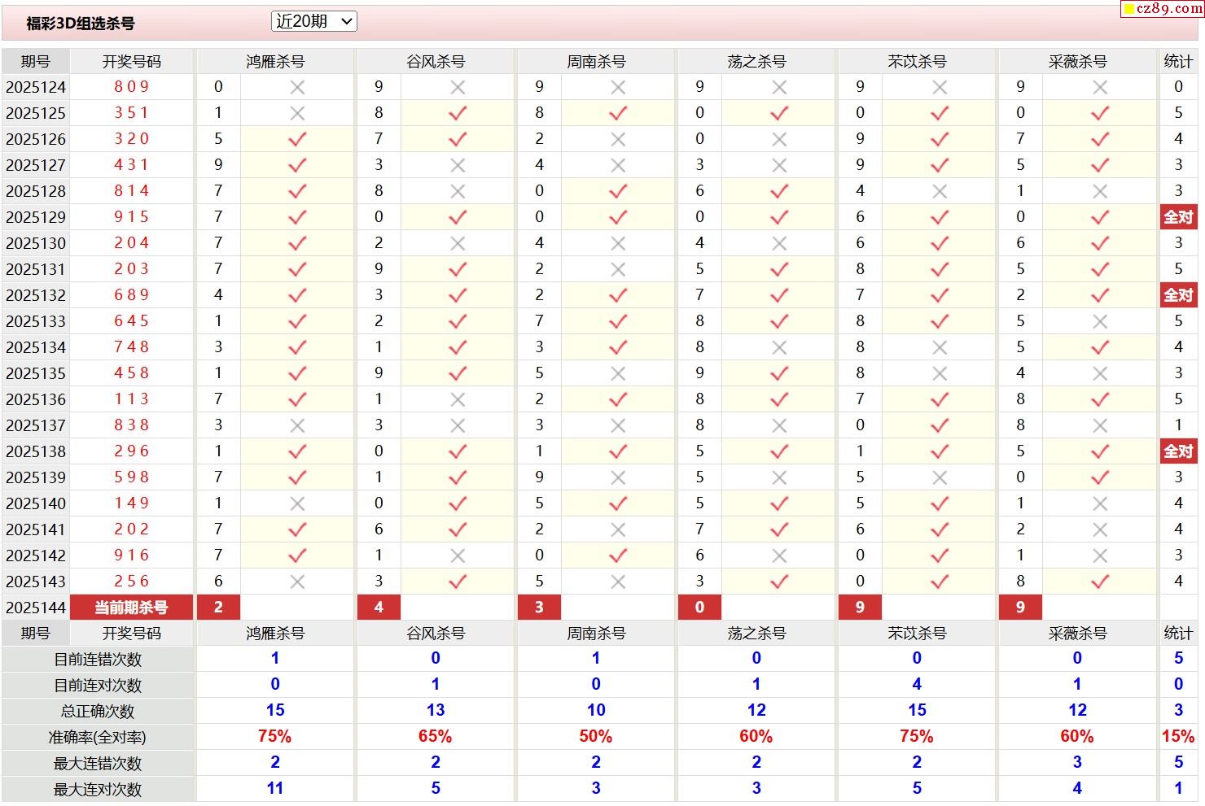Click the 全对 badge in row 2025138
The image size is (1205, 806).
tap(1178, 451)
